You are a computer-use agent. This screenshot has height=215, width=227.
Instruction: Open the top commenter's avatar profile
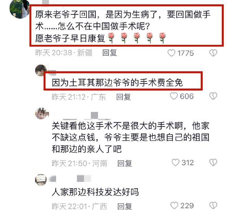(19, 9)
